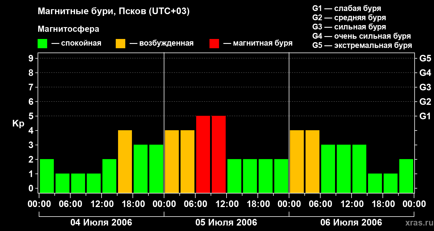Click the last green bar on 06 July

coord(406,176)
